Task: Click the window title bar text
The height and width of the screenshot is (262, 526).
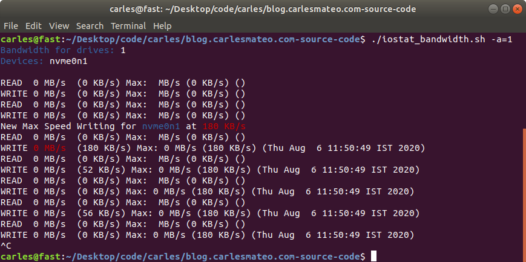Action: (x=263, y=9)
